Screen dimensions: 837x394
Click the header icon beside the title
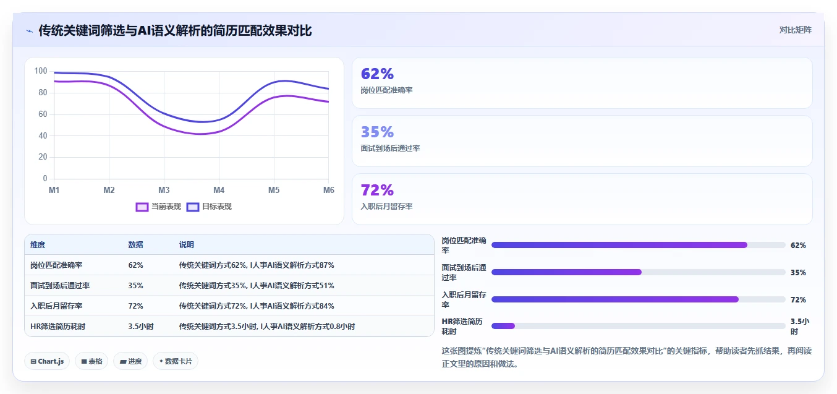click(x=29, y=30)
